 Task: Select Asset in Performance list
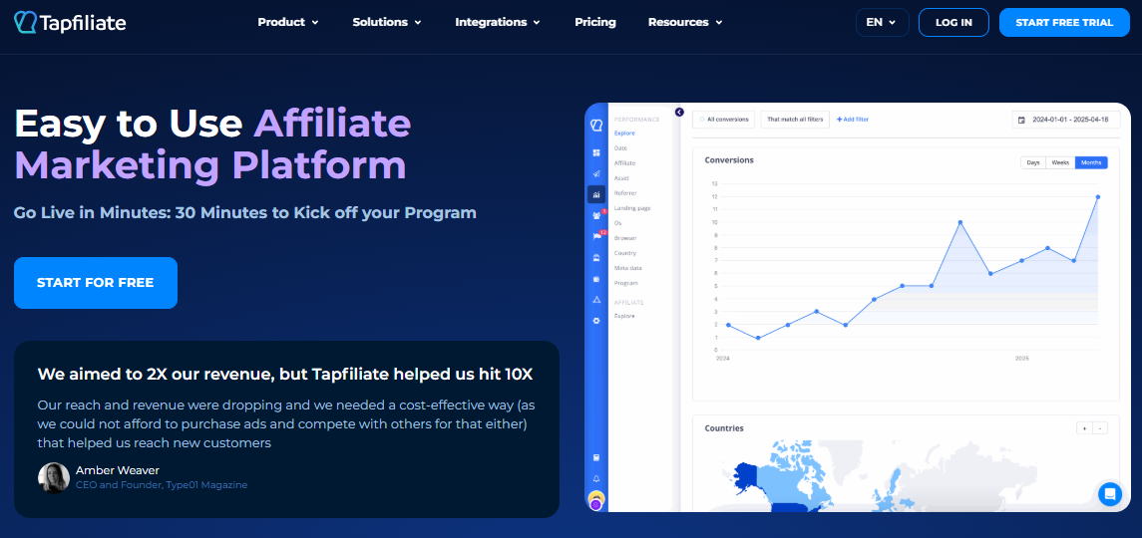tap(621, 177)
